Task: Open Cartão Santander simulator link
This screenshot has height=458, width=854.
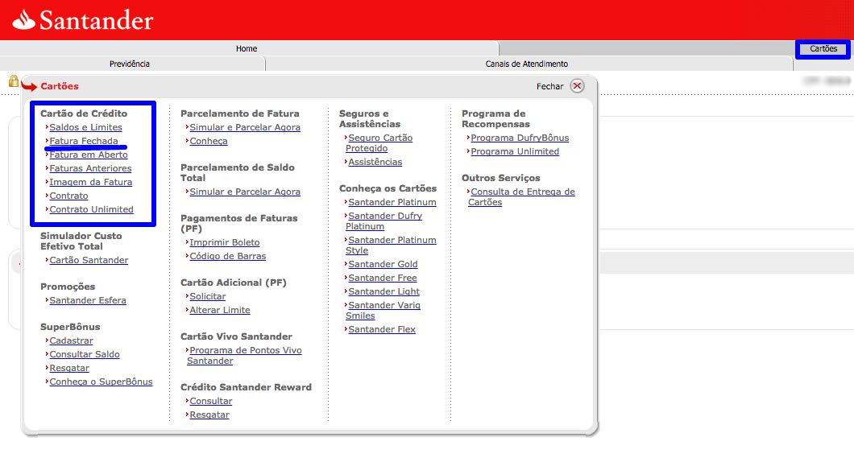Action: (x=89, y=260)
